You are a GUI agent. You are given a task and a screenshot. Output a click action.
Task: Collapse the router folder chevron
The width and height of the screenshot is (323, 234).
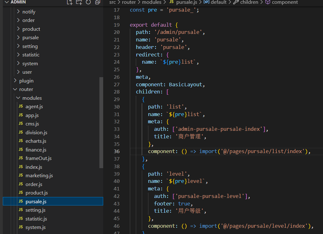click(x=15, y=89)
